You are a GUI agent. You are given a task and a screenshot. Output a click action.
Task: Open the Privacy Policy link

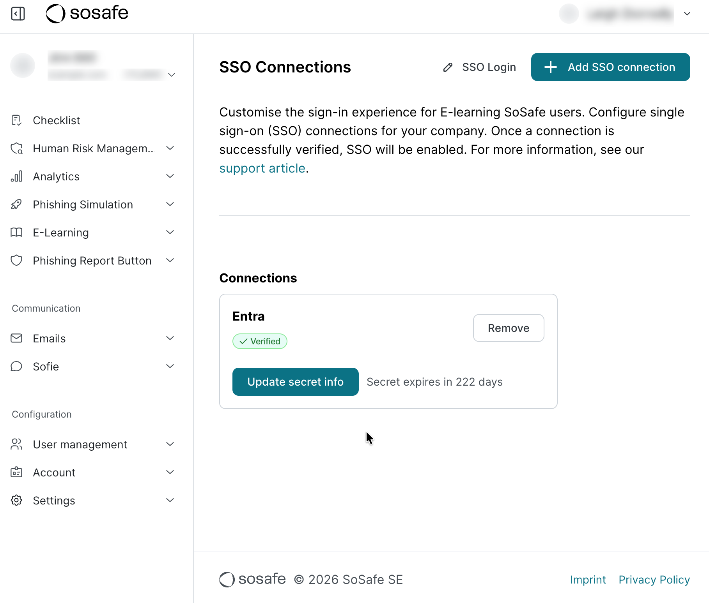point(654,580)
